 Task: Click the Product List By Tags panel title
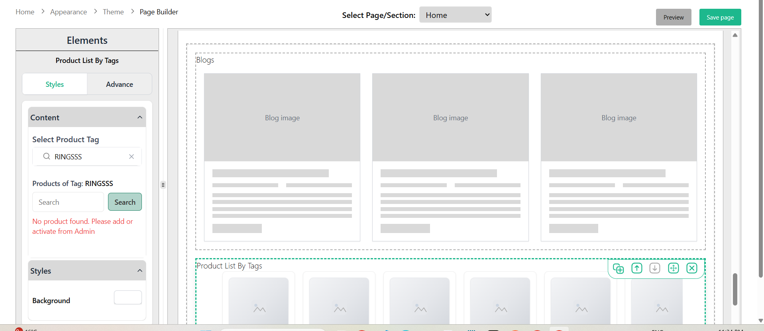point(87,61)
